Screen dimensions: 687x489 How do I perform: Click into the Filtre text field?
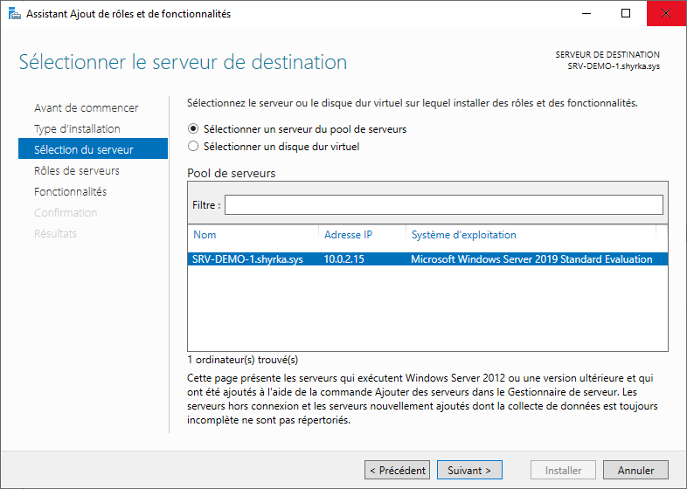click(x=443, y=204)
